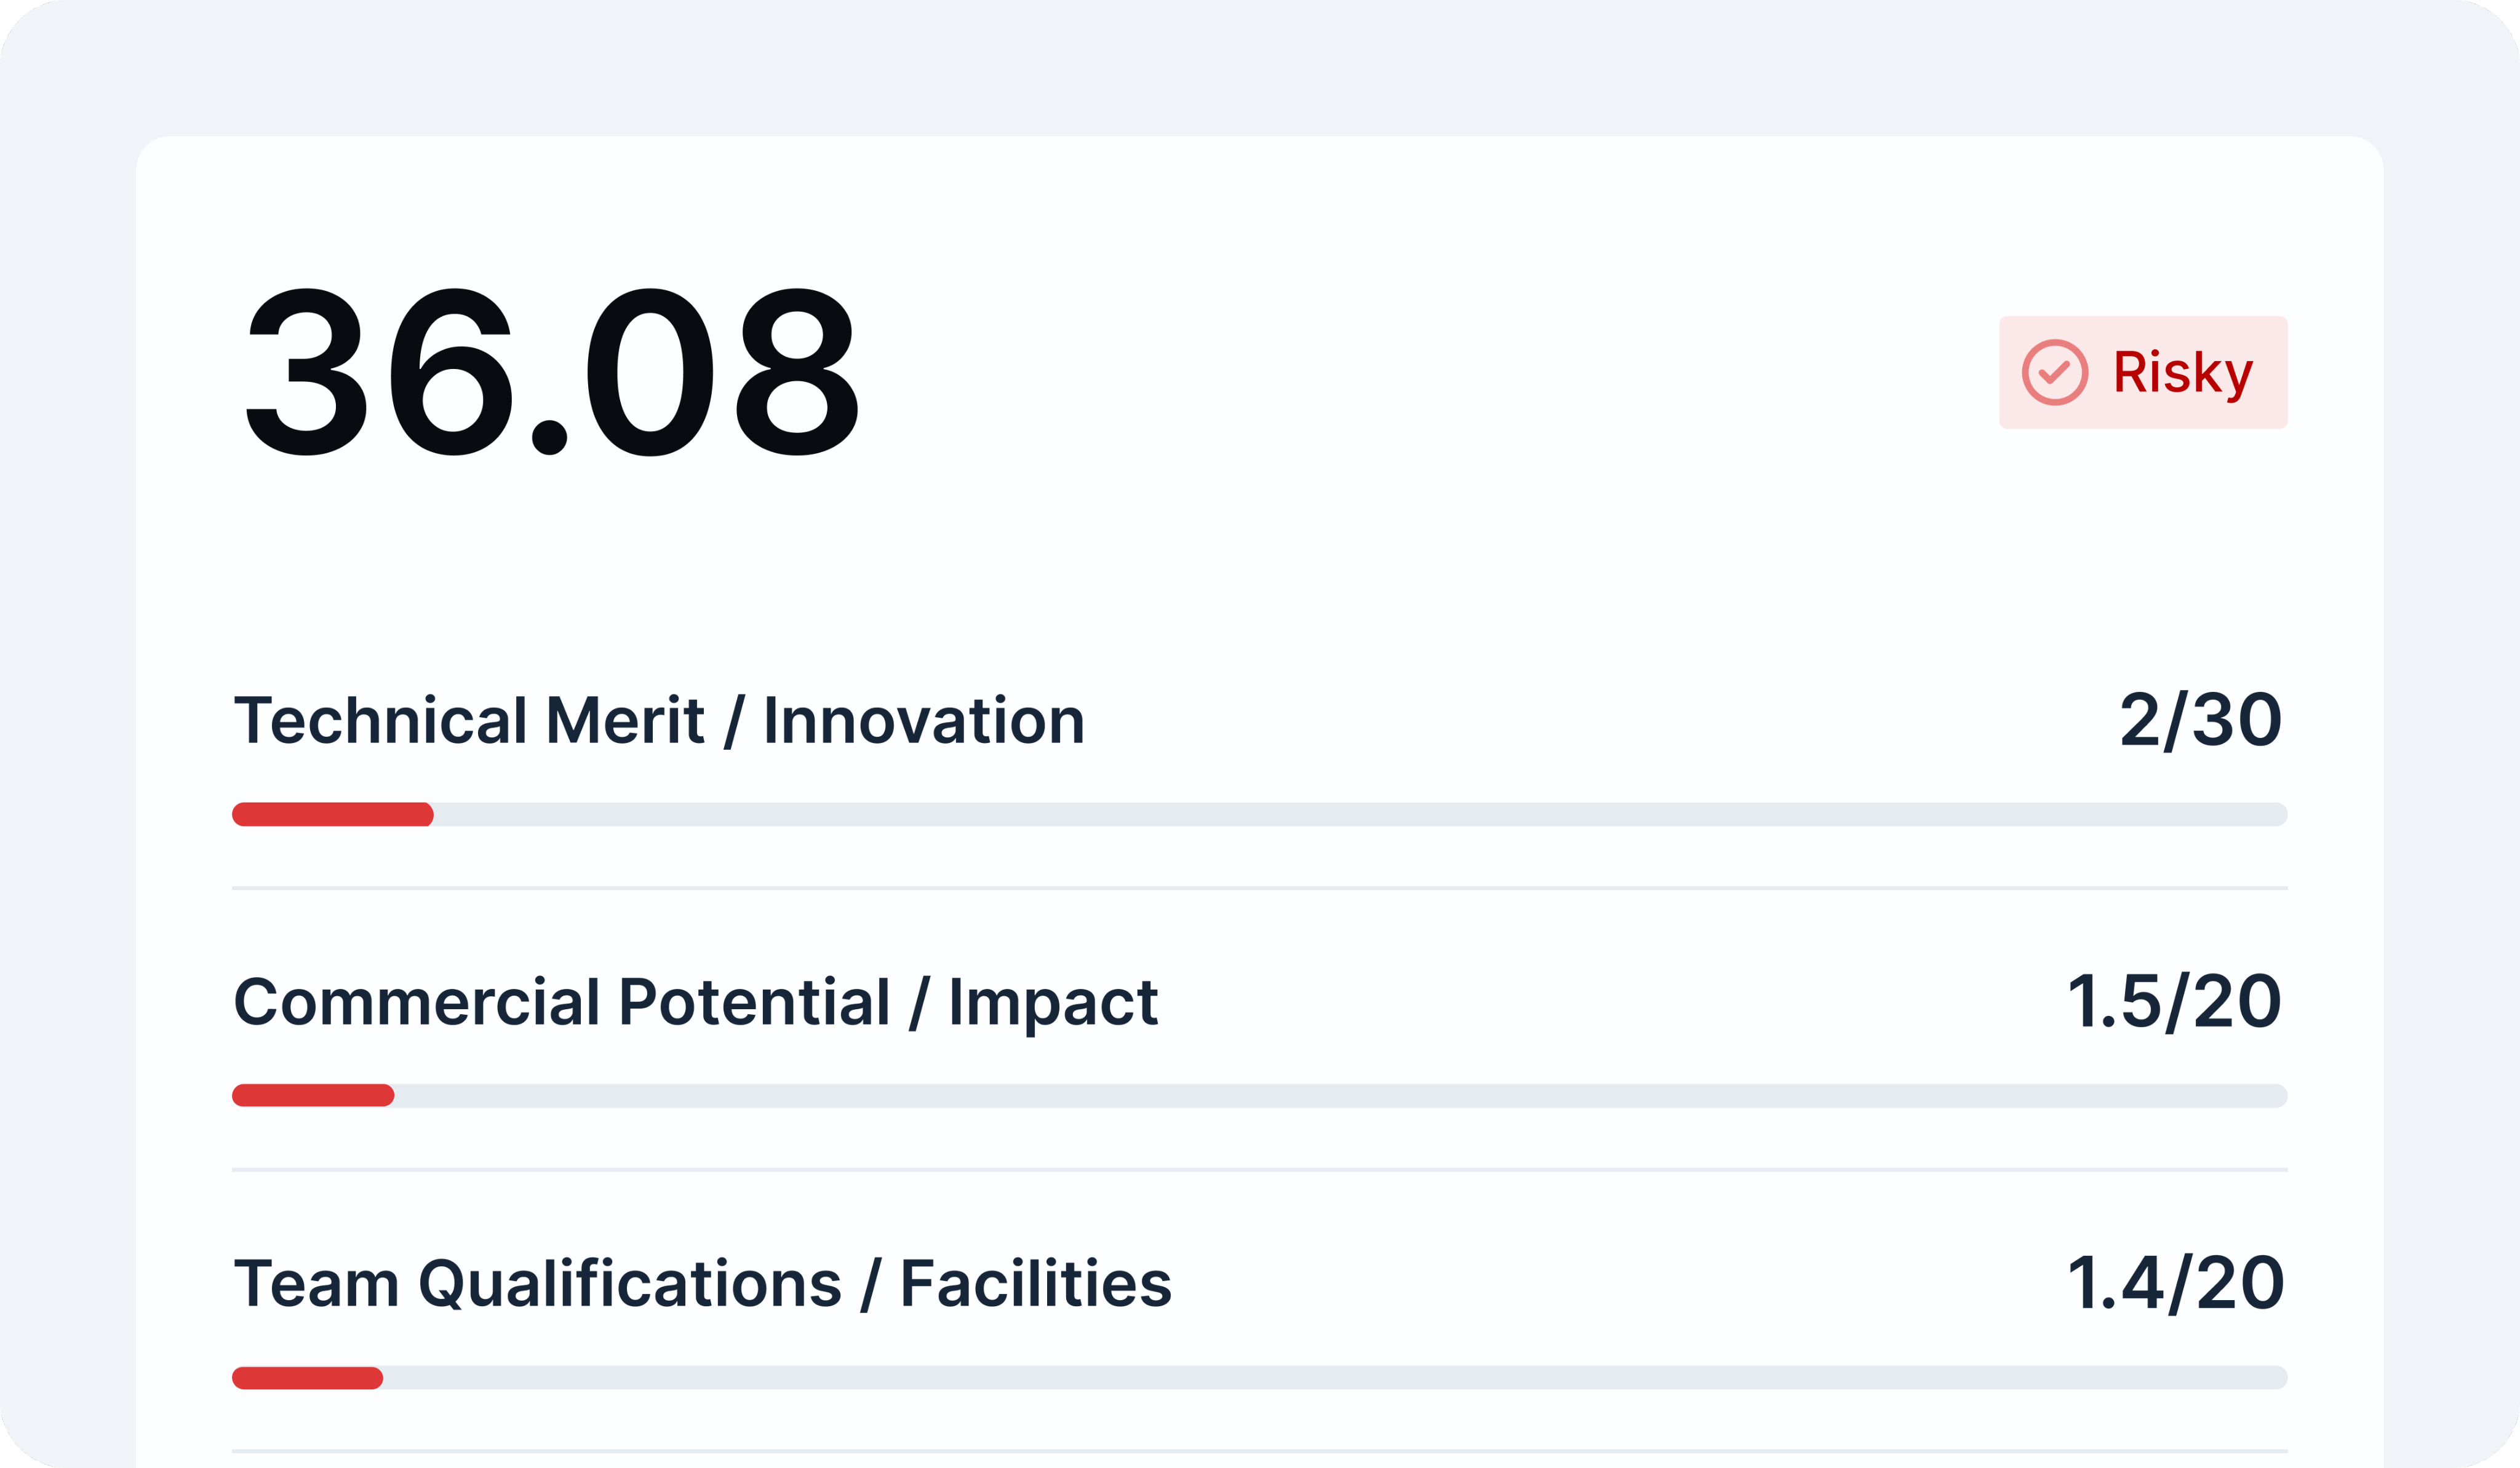Select the Team Qualifications / Facilities label

(702, 1284)
